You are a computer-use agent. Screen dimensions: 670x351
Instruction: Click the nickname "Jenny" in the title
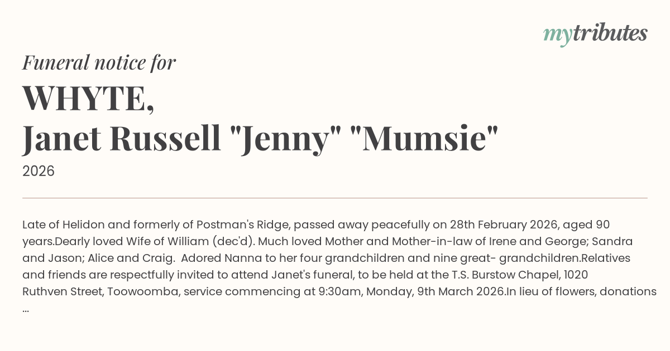(288, 139)
